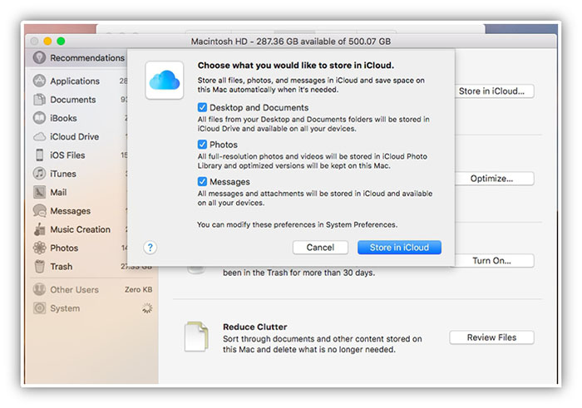Screen dimensions: 582x408
Task: Select iTunes label in sidebar
Action: tap(63, 174)
